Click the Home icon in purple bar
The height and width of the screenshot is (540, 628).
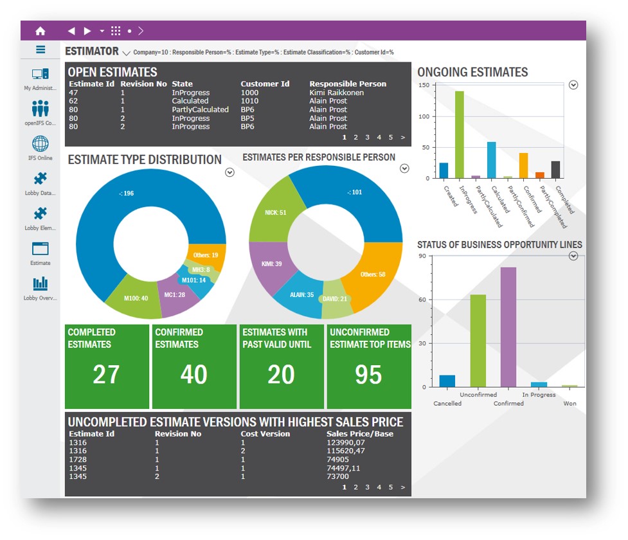pyautogui.click(x=40, y=31)
